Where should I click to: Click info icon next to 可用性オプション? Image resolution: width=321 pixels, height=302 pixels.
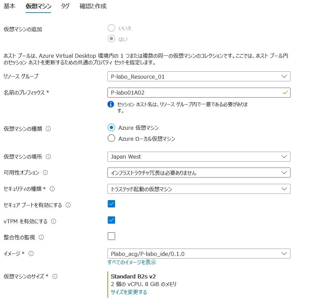point(45,173)
